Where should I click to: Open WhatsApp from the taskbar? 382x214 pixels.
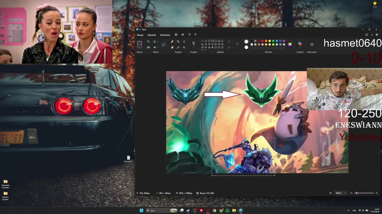[227, 210]
